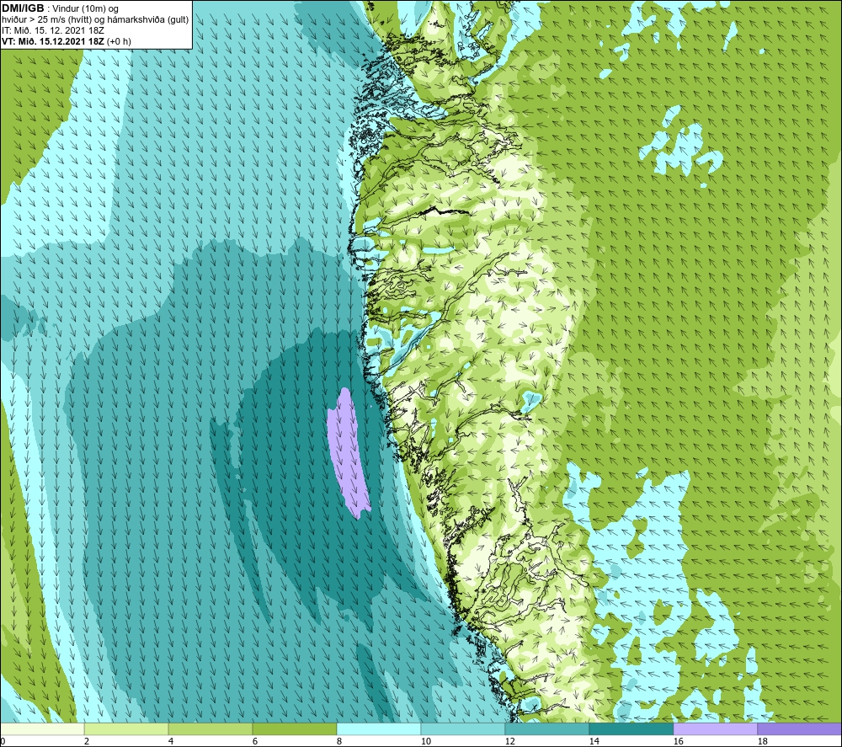Click the '18' legend scale label
Viewport: 842px width, 747px height.
click(x=762, y=741)
